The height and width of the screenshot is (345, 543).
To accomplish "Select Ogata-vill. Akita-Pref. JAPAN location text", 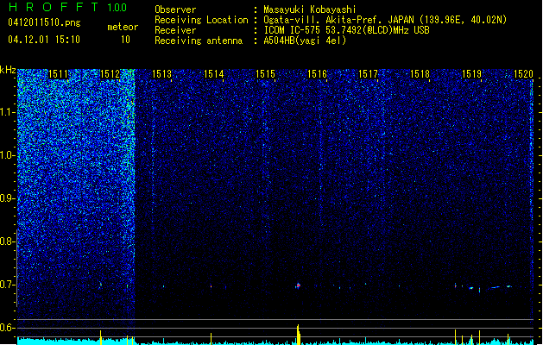I will point(385,20).
